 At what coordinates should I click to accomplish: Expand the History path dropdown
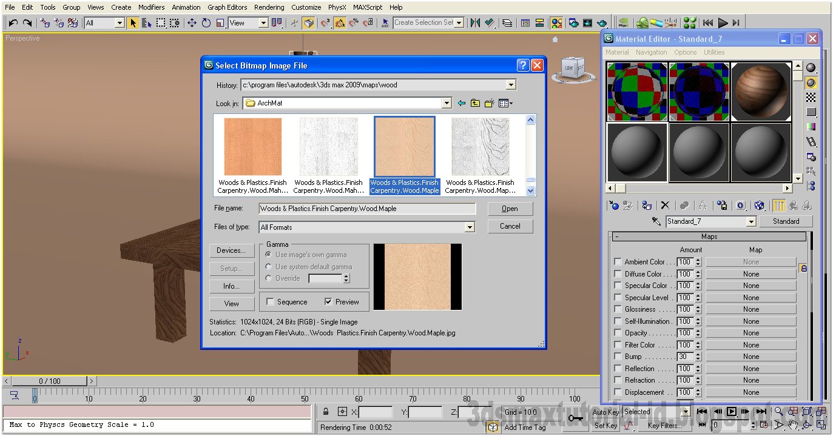[511, 85]
